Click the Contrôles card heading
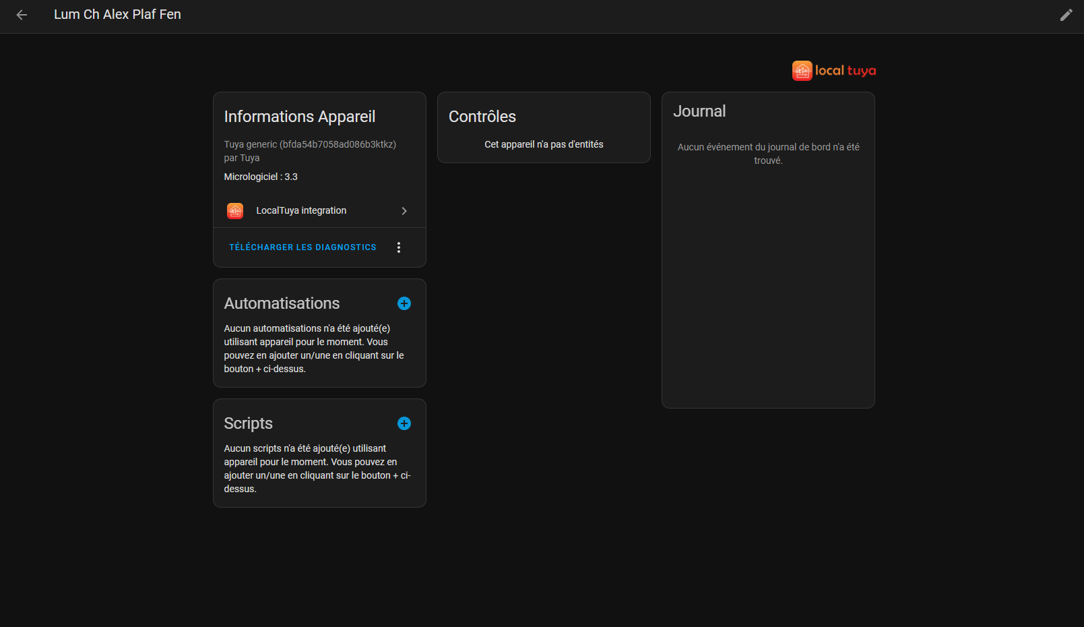 (x=482, y=117)
